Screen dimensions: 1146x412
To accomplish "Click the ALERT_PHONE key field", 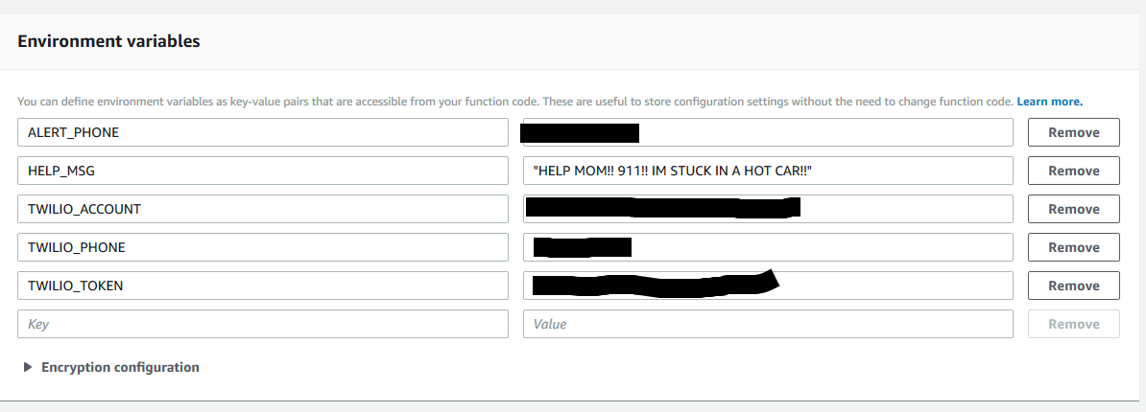I will [x=263, y=133].
